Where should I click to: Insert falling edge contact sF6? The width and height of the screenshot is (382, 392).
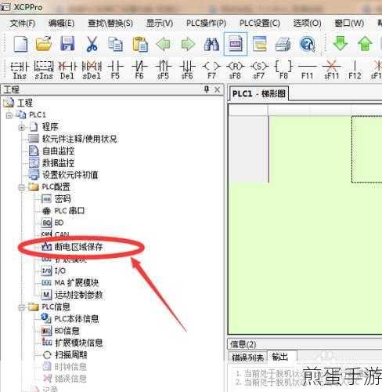coord(187,70)
